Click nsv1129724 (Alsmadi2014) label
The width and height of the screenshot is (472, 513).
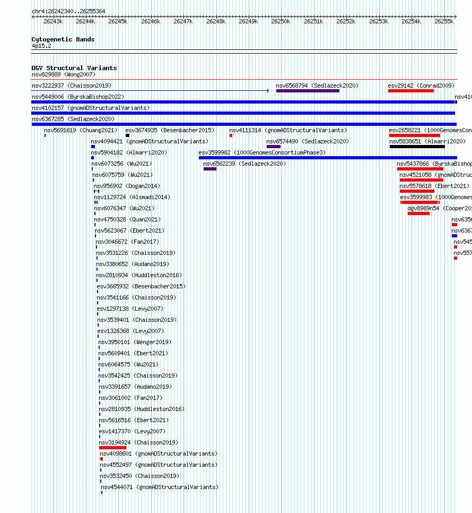[132, 197]
